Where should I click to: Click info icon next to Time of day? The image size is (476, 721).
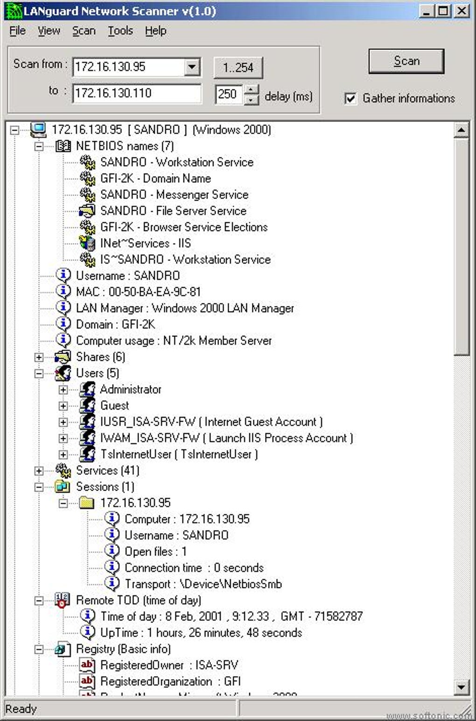pyautogui.click(x=87, y=616)
